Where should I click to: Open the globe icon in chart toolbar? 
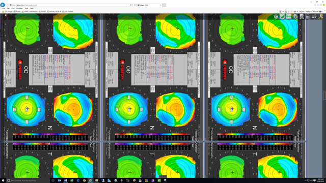click(x=295, y=16)
